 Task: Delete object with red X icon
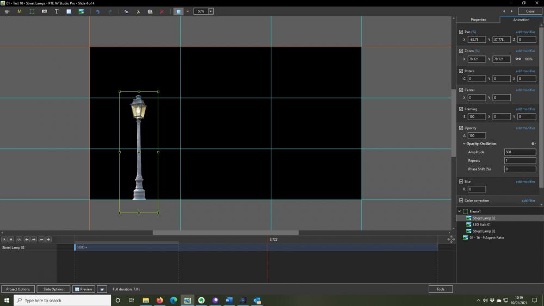162,11
